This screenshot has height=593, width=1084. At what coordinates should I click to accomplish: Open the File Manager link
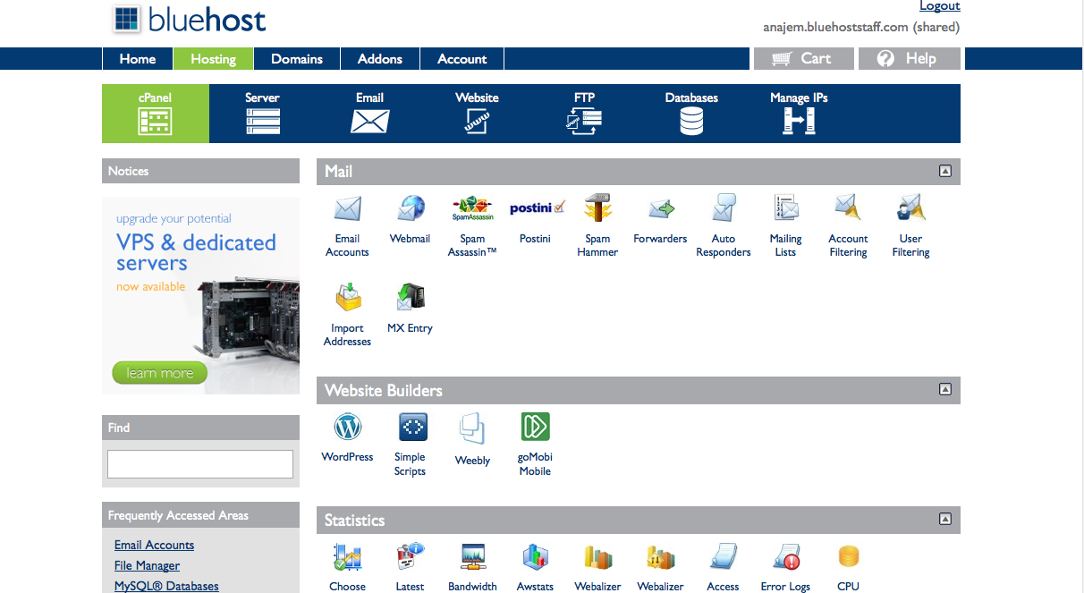click(x=147, y=565)
